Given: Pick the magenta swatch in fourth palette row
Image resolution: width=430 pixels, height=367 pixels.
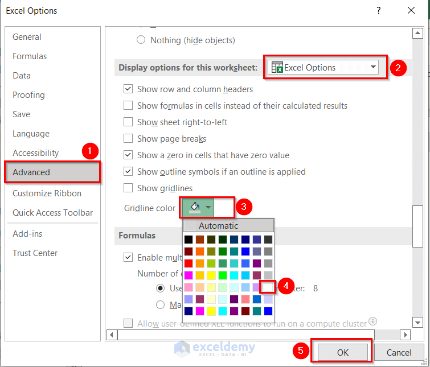Looking at the screenshot, I should click(189, 275).
